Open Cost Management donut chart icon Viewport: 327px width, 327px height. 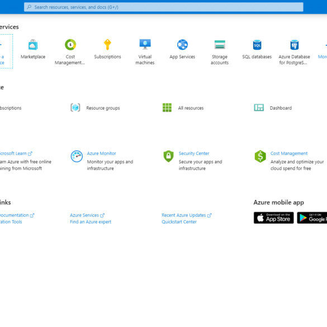pos(70,45)
